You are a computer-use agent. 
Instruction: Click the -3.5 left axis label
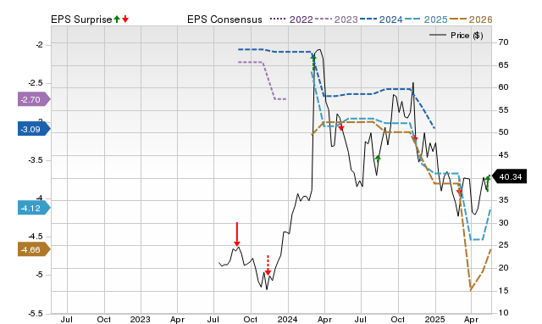point(35,160)
